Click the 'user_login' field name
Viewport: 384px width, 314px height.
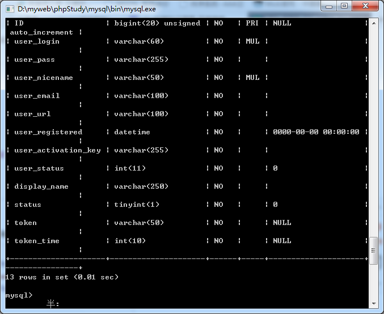[x=37, y=41]
